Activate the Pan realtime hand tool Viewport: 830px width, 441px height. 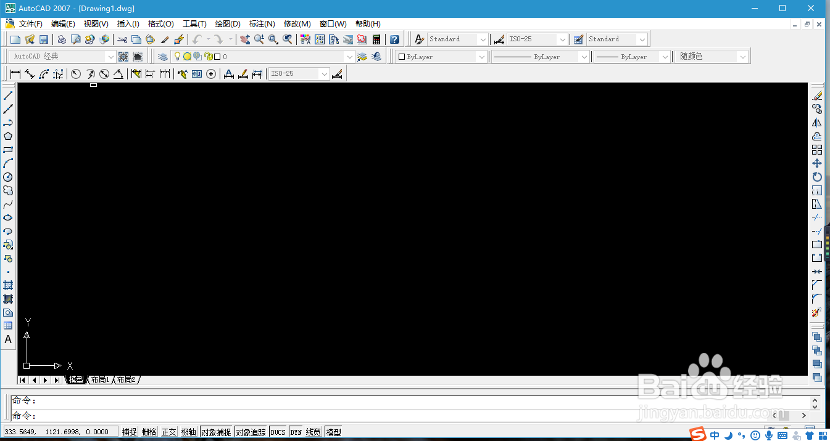click(x=245, y=39)
